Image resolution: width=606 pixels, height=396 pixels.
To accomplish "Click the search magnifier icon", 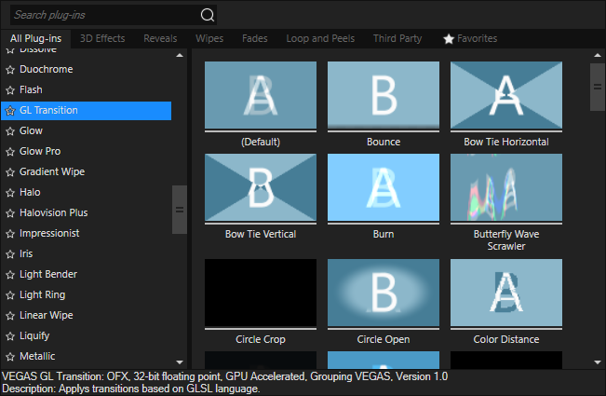I will 207,15.
